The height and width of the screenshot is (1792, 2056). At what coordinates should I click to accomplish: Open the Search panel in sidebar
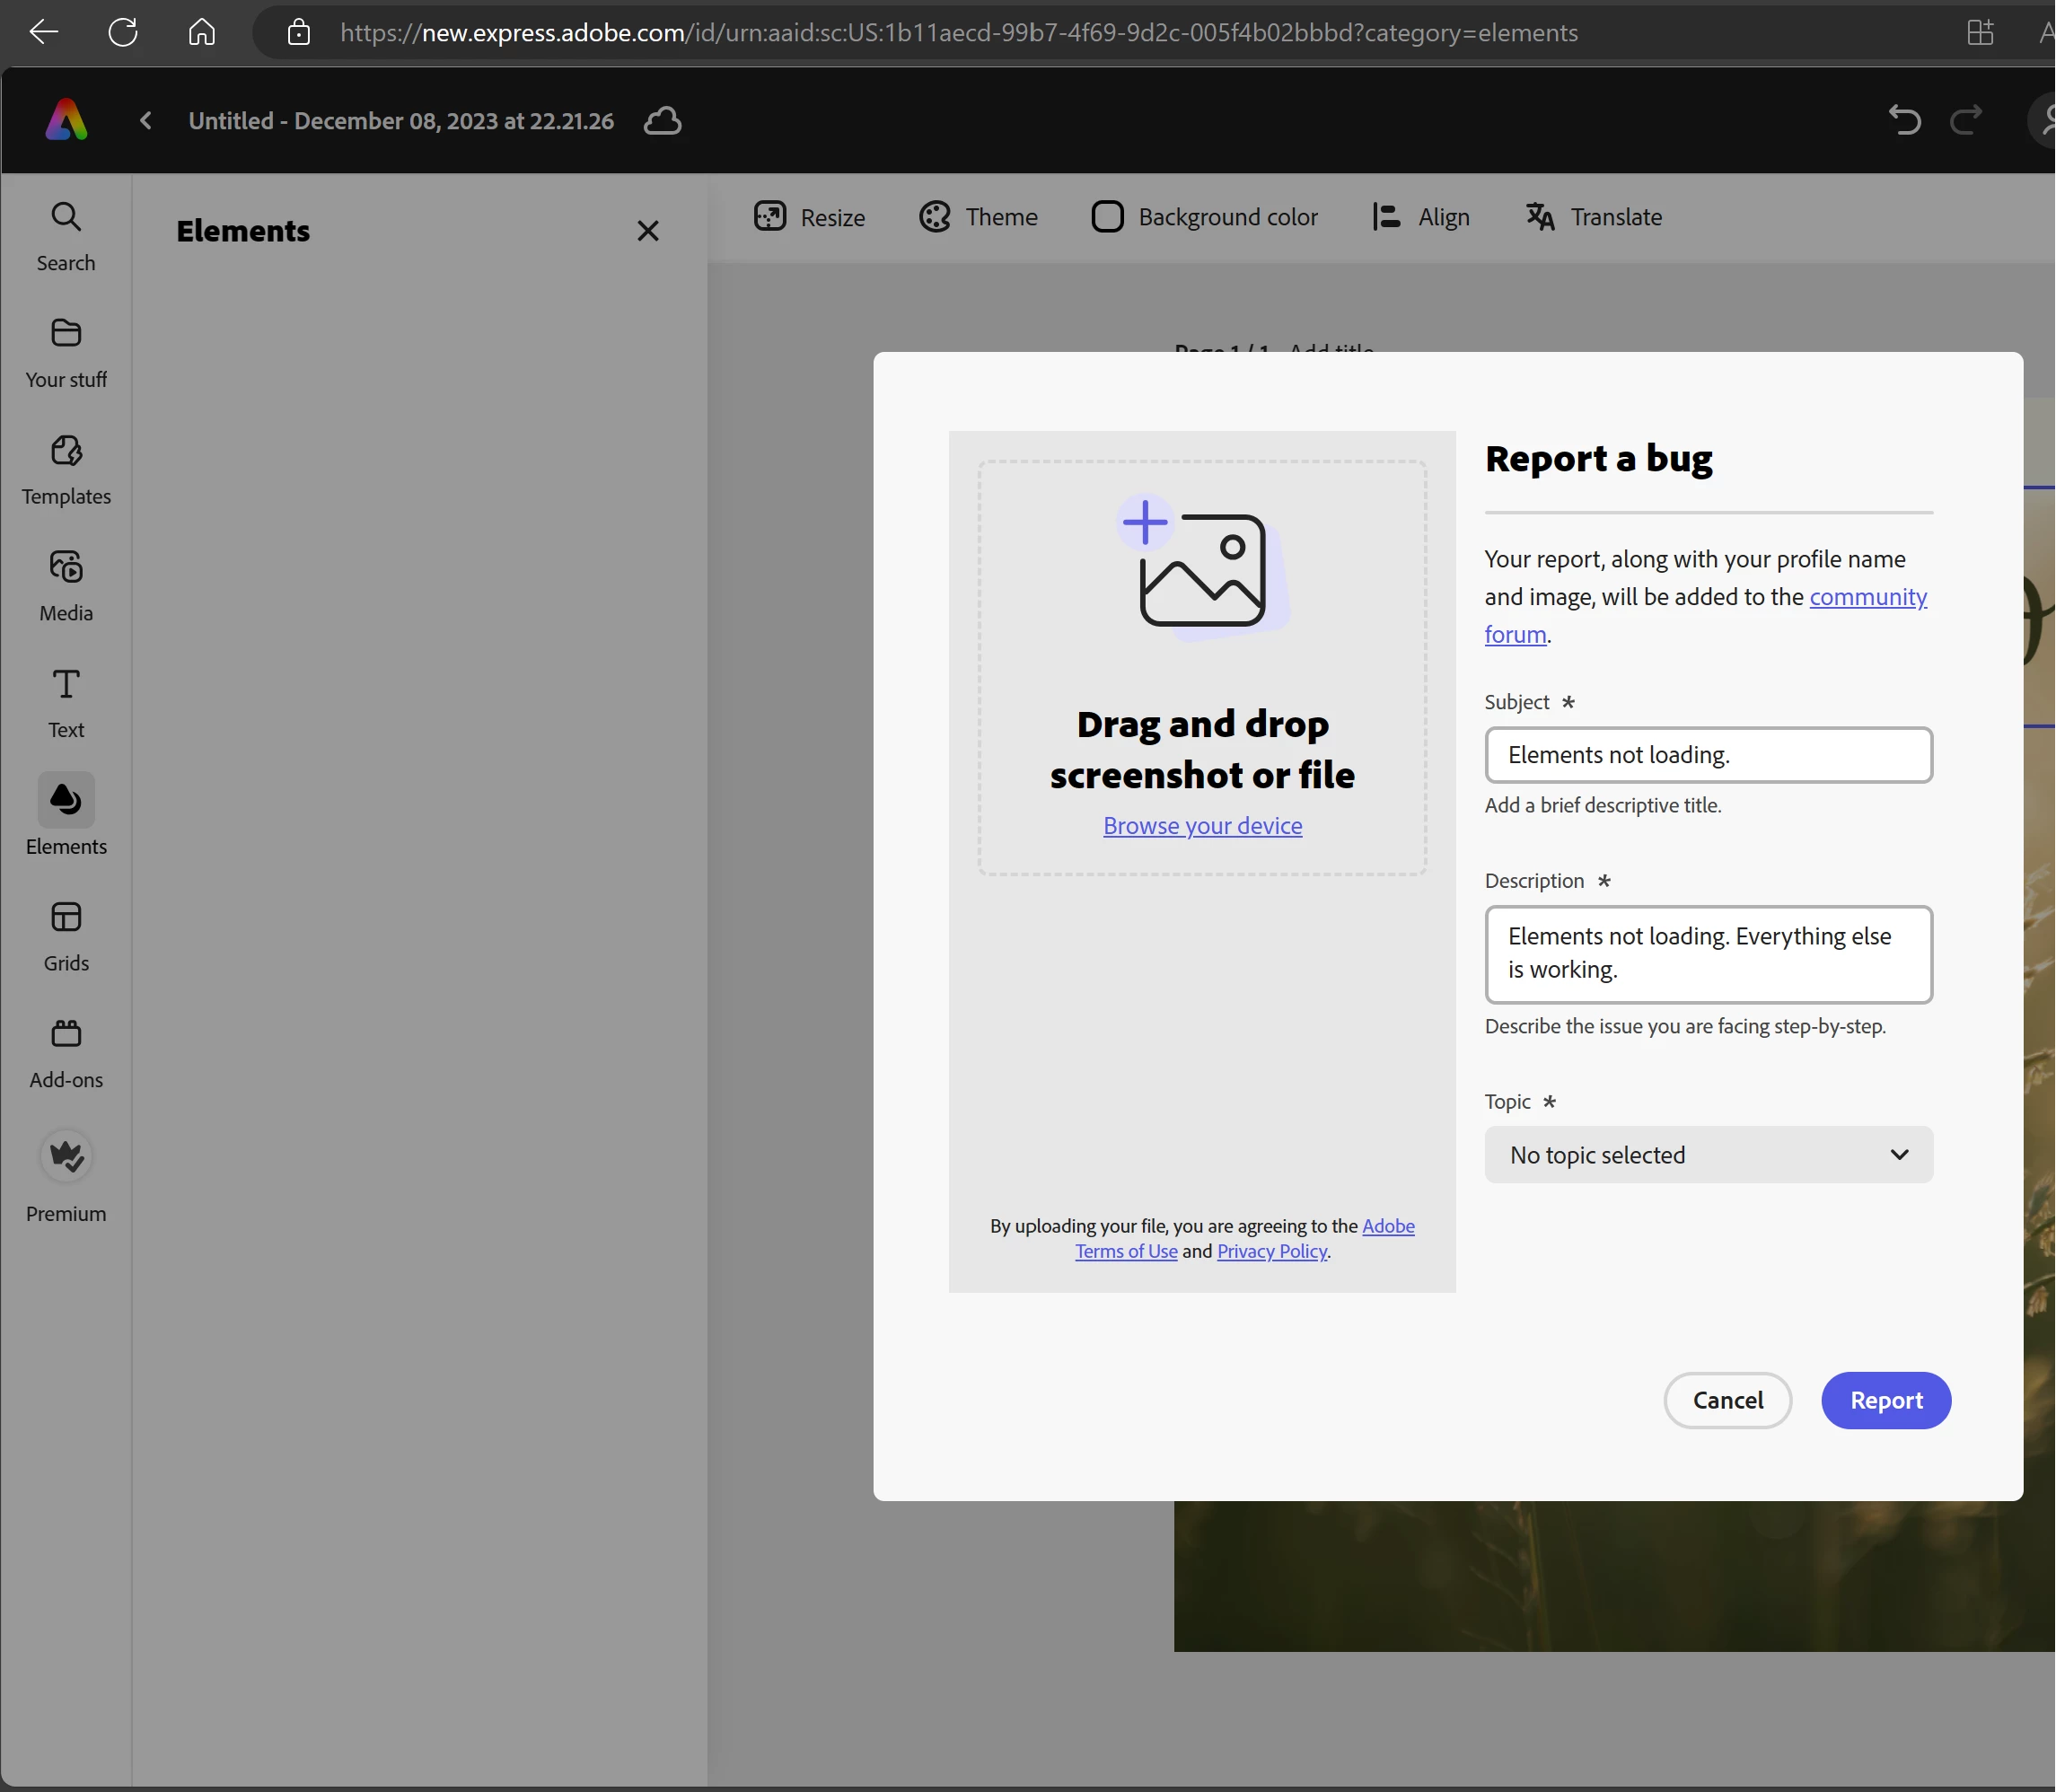click(x=66, y=217)
